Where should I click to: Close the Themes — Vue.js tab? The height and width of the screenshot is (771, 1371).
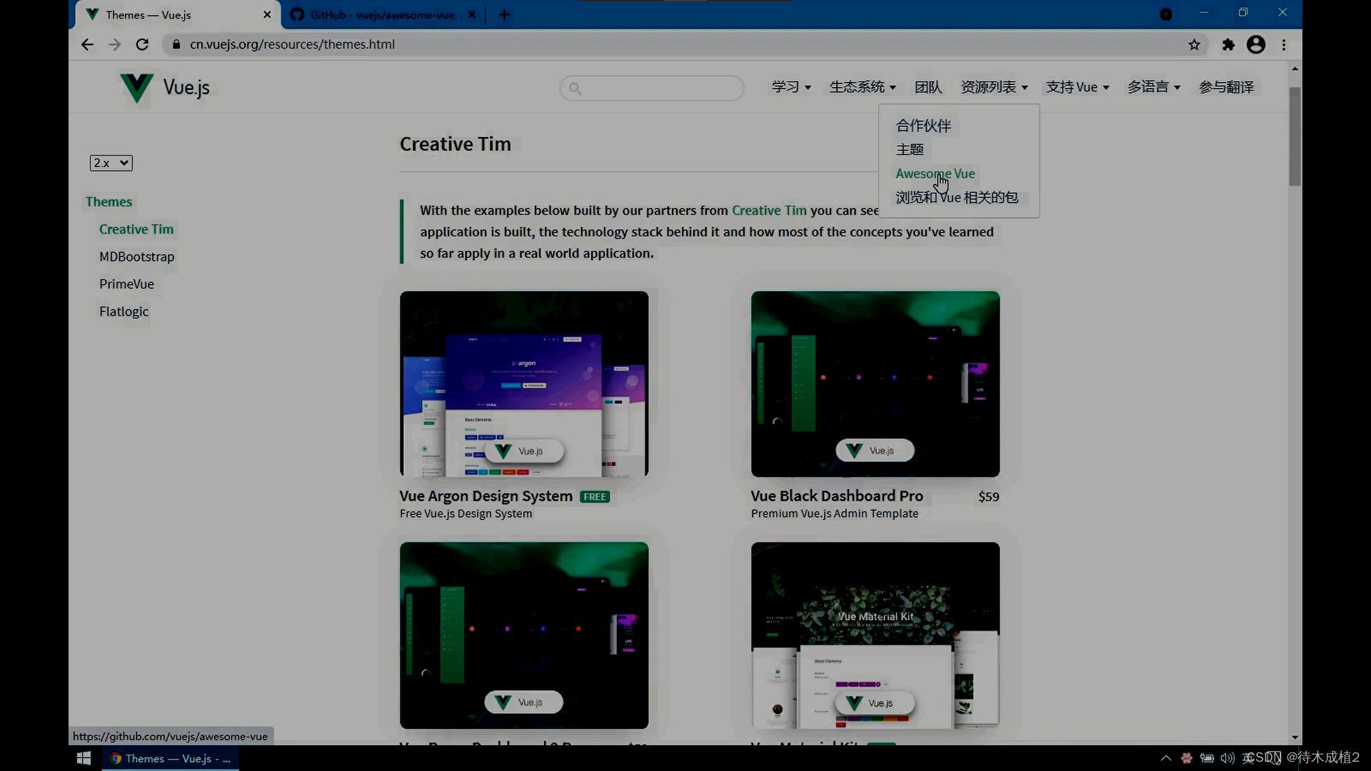[x=267, y=14]
